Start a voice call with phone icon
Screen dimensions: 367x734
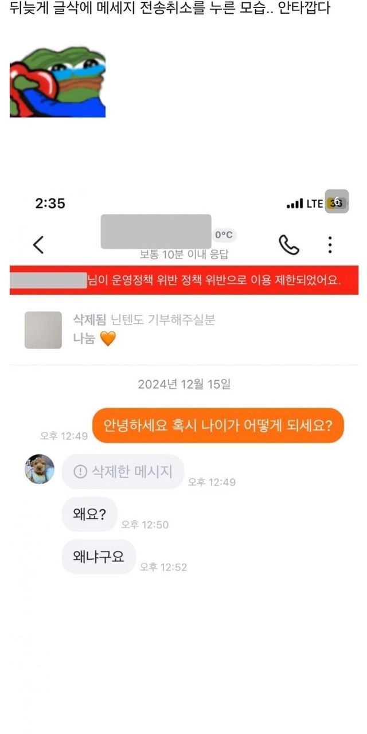click(289, 245)
